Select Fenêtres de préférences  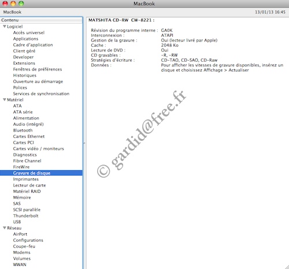pyautogui.click(x=38, y=69)
